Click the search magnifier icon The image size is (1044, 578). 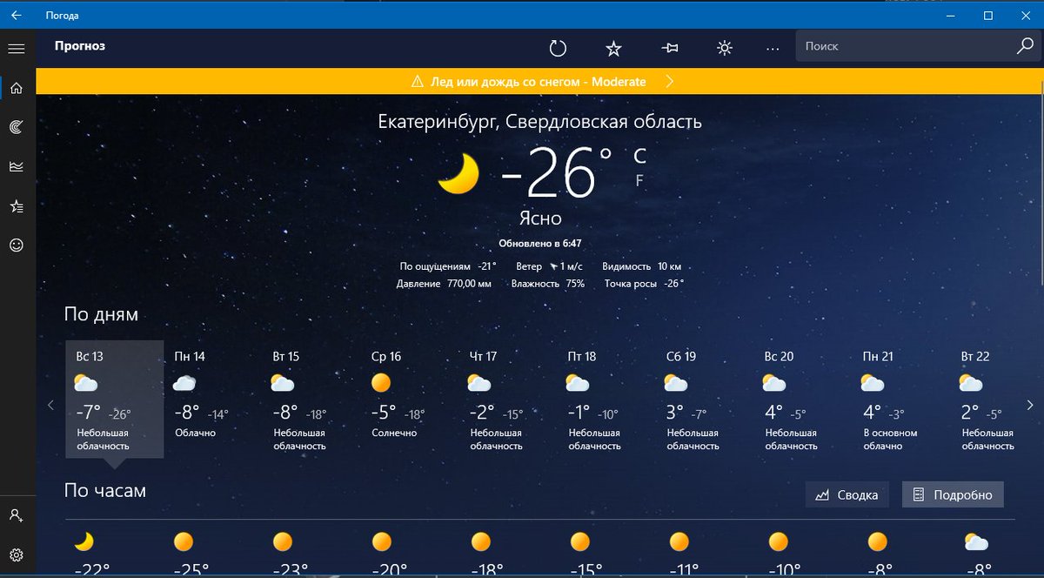(1025, 46)
